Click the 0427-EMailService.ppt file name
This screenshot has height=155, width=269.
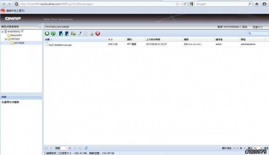(60, 45)
